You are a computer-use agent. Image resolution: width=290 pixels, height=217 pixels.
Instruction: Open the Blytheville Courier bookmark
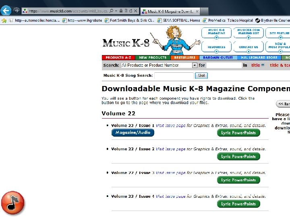[x=273, y=20]
